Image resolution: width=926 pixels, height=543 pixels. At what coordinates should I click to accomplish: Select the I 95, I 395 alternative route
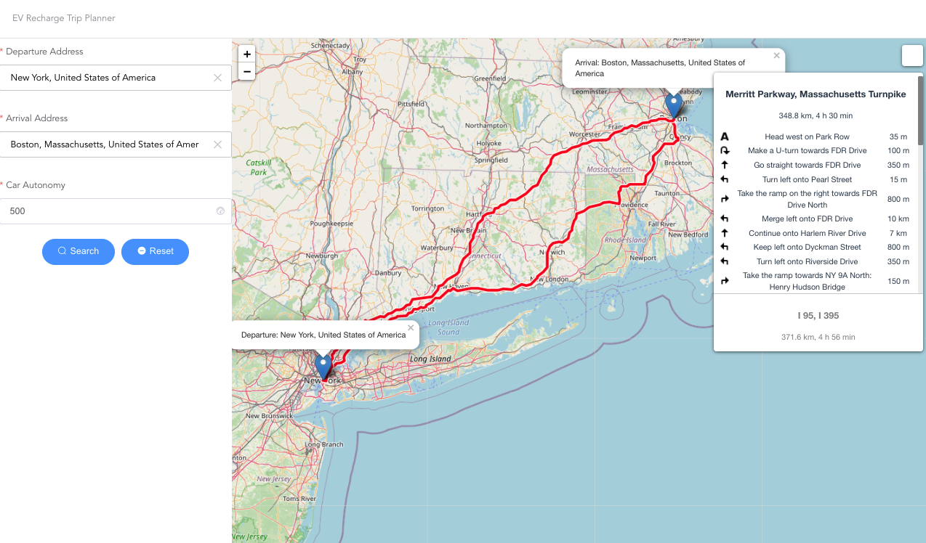click(x=818, y=316)
